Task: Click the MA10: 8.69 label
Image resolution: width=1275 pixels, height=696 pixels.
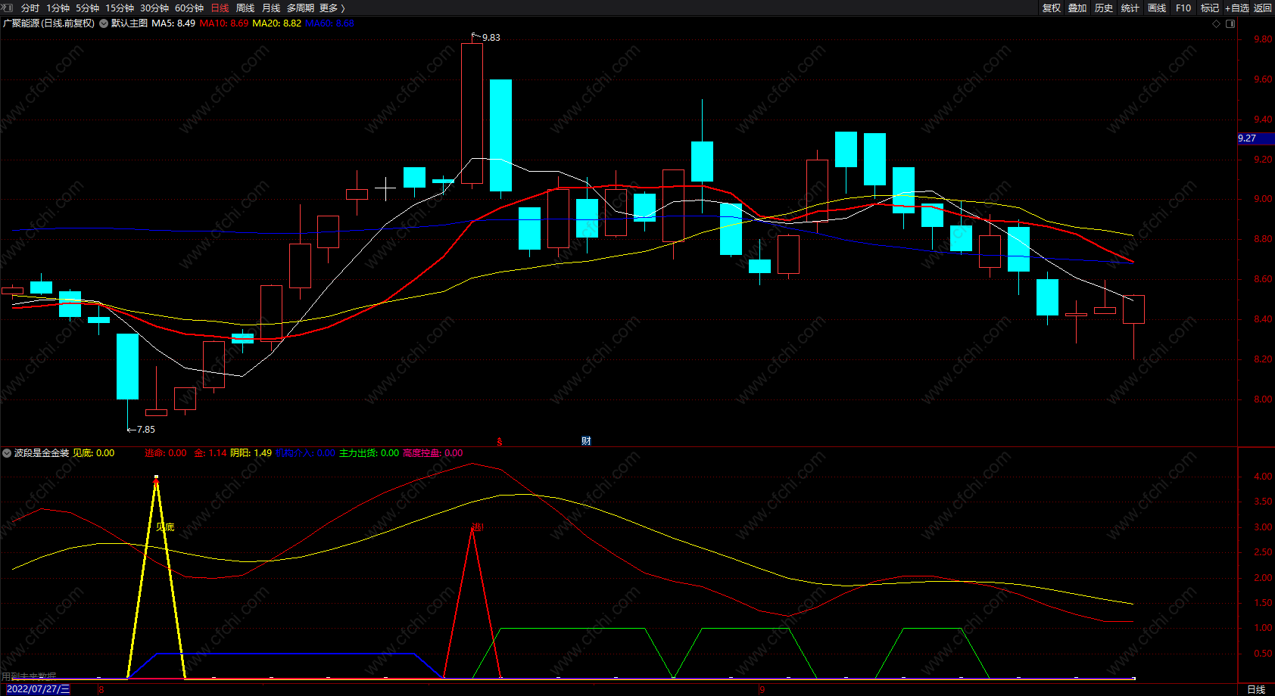Action: pyautogui.click(x=224, y=23)
